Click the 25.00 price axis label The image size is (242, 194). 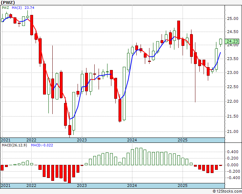pyautogui.click(x=233, y=18)
